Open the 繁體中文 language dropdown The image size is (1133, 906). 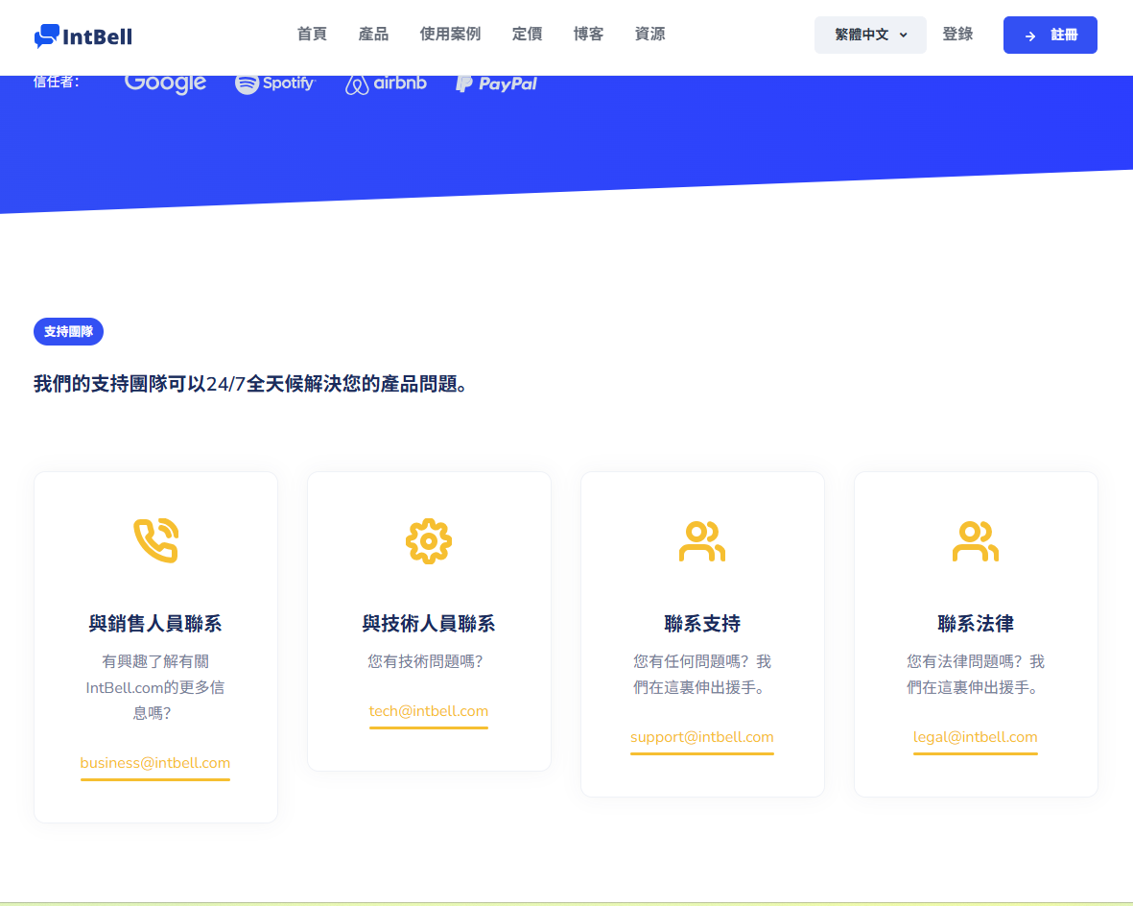click(x=870, y=35)
